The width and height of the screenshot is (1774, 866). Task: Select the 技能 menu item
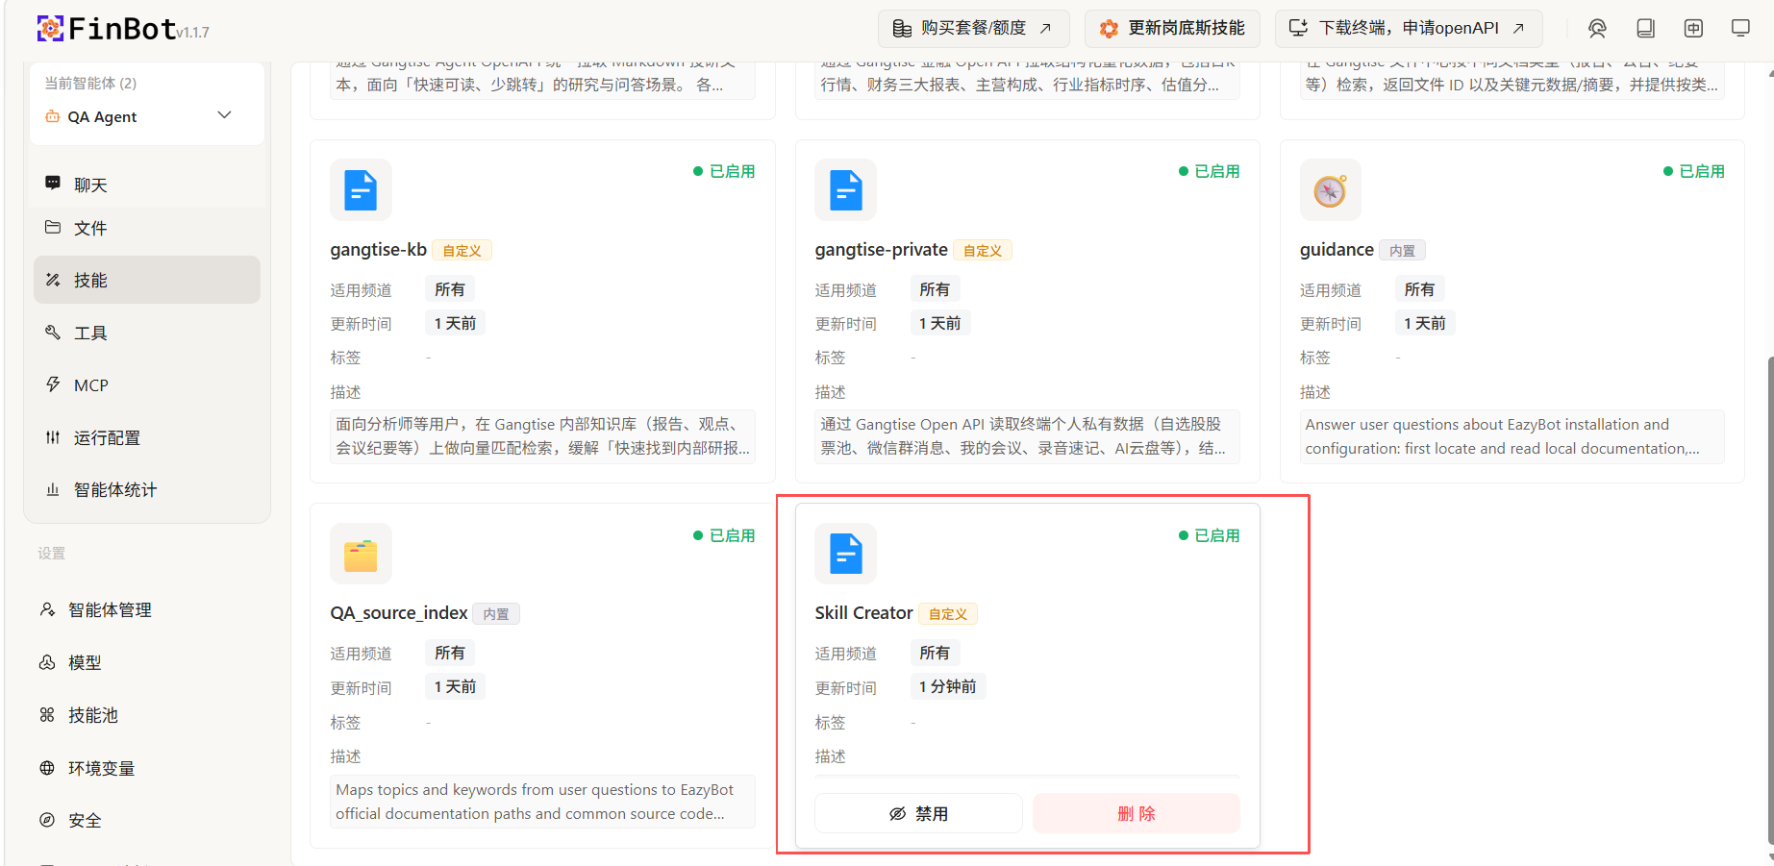pyautogui.click(x=147, y=280)
